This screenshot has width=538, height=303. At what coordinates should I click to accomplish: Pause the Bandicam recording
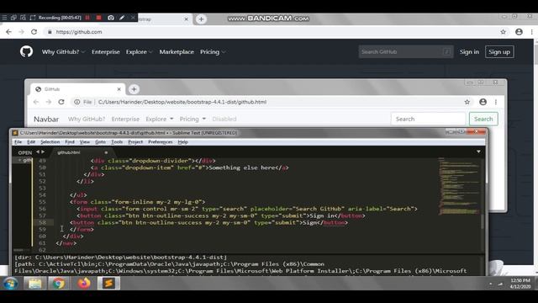click(87, 18)
